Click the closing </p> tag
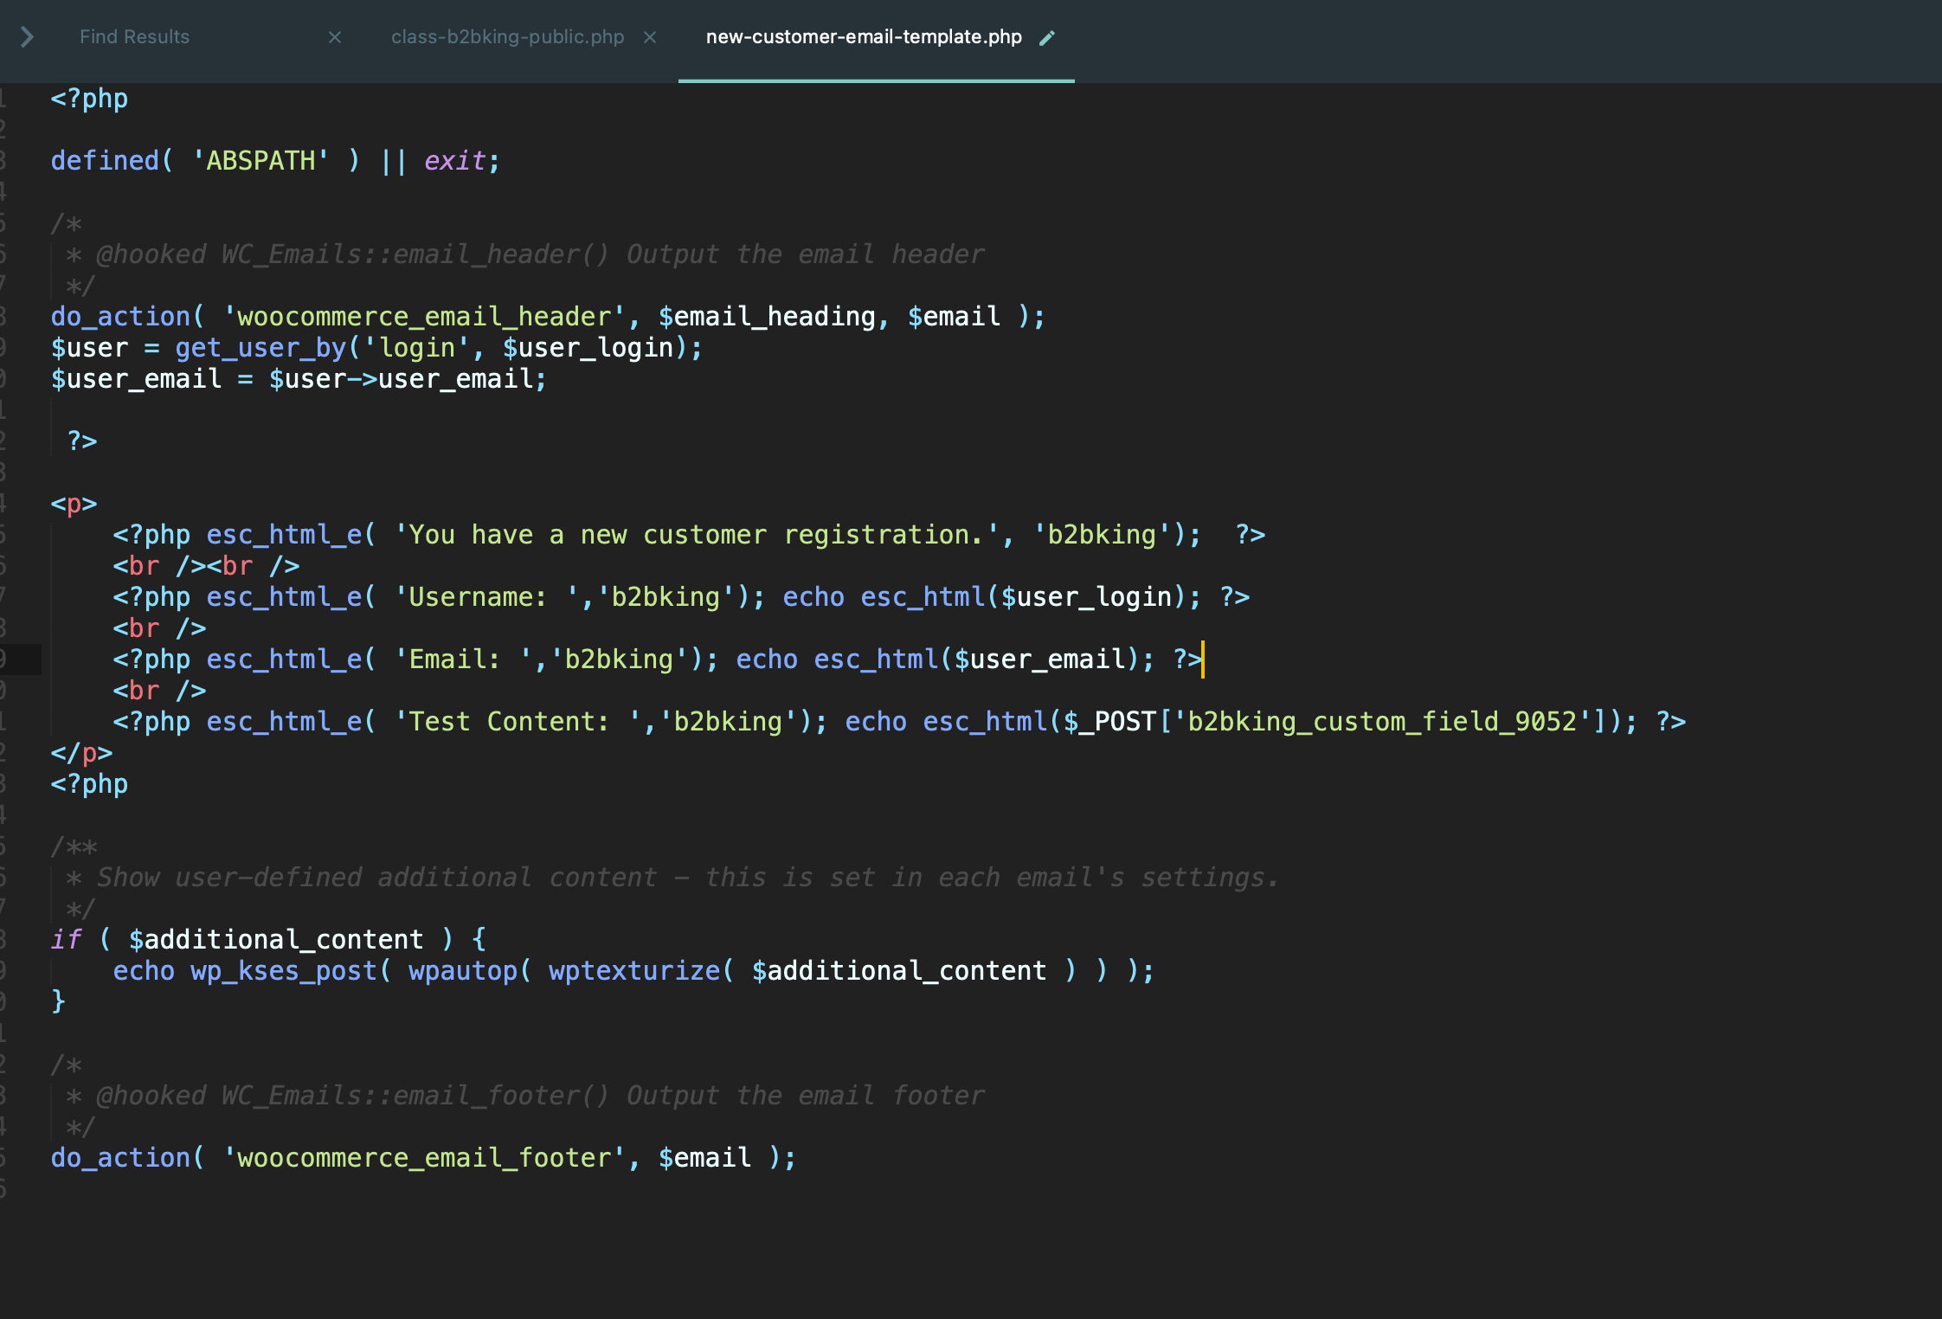Image resolution: width=1942 pixels, height=1319 pixels. click(81, 753)
